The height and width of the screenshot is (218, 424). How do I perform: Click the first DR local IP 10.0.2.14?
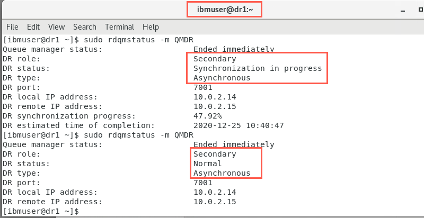(x=215, y=97)
